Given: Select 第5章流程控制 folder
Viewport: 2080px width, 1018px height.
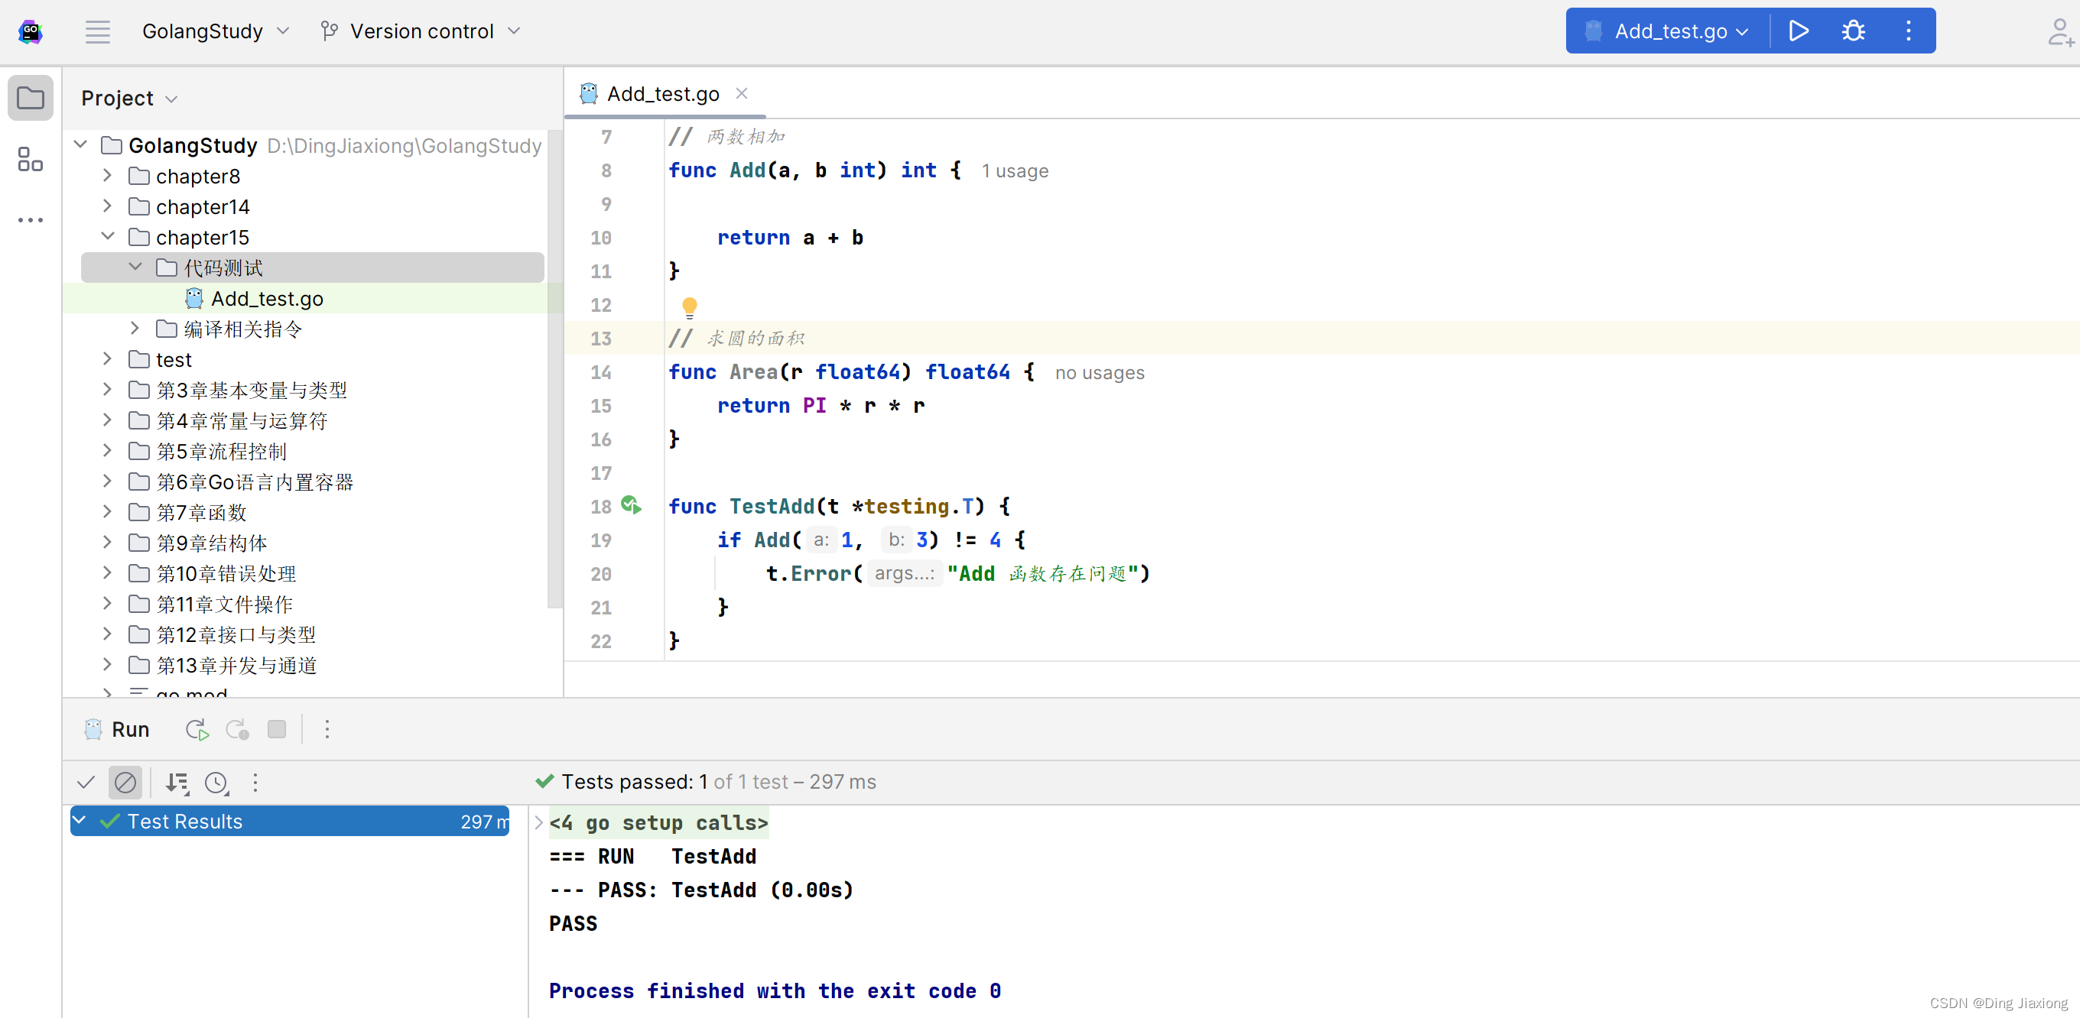Looking at the screenshot, I should 221,452.
